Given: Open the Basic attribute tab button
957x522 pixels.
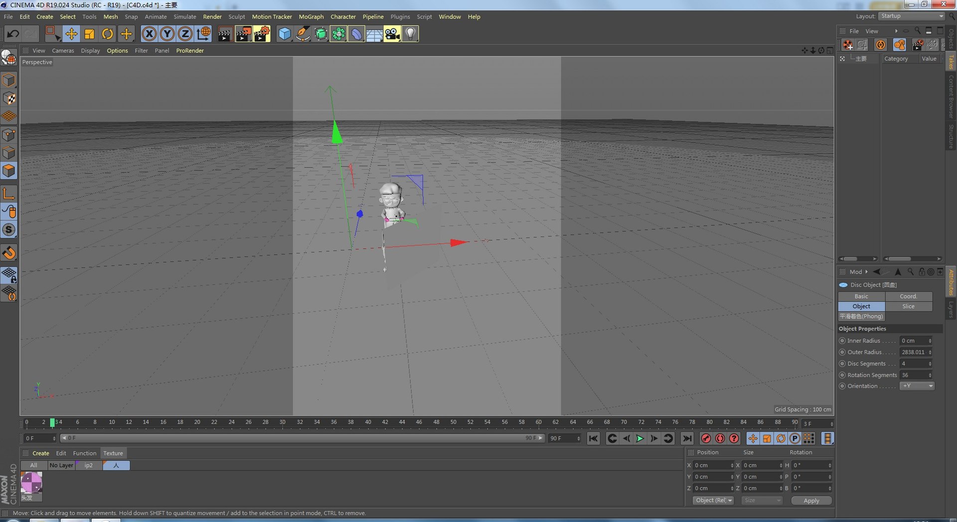Looking at the screenshot, I should [x=861, y=296].
